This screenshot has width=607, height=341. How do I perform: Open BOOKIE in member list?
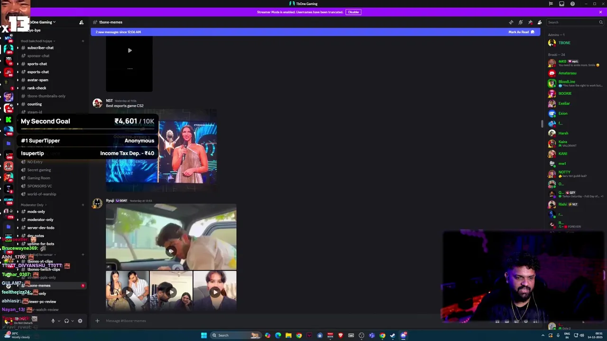coord(565,93)
